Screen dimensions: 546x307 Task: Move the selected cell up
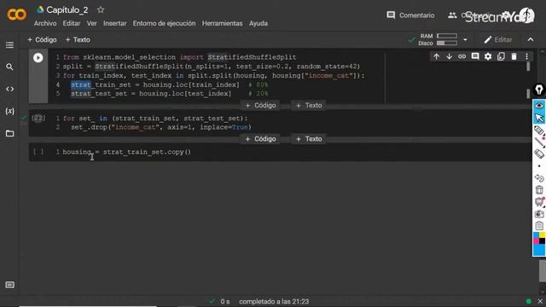pos(436,56)
